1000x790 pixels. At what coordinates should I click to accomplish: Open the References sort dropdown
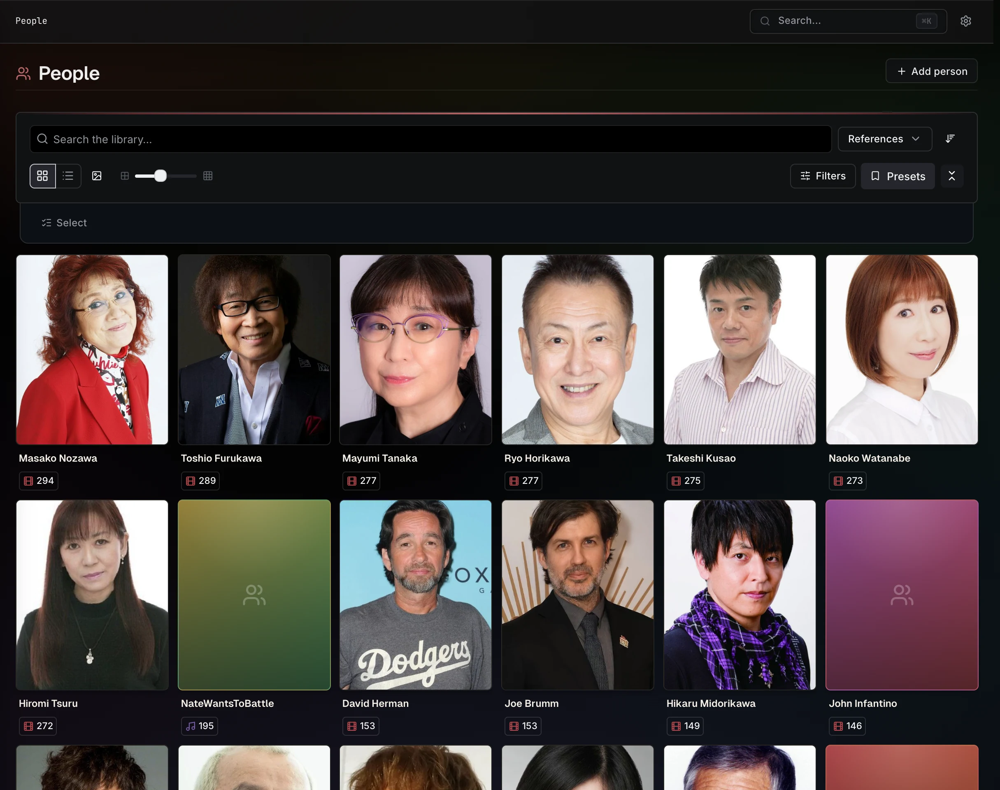(x=884, y=139)
